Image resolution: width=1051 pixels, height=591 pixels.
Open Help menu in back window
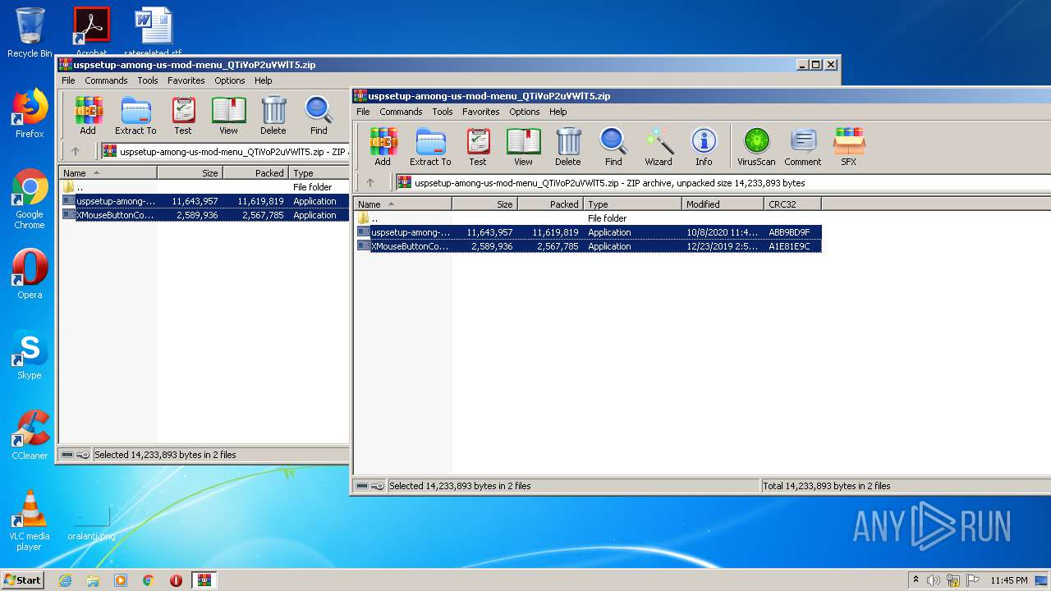click(x=264, y=80)
